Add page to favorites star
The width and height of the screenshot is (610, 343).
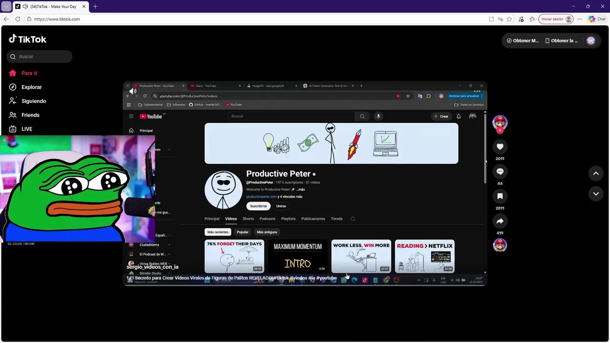(509, 19)
